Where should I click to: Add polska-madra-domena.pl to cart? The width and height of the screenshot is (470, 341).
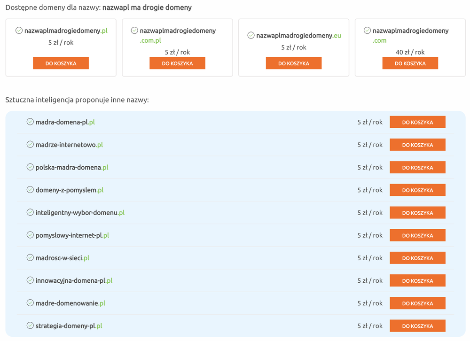[417, 168]
